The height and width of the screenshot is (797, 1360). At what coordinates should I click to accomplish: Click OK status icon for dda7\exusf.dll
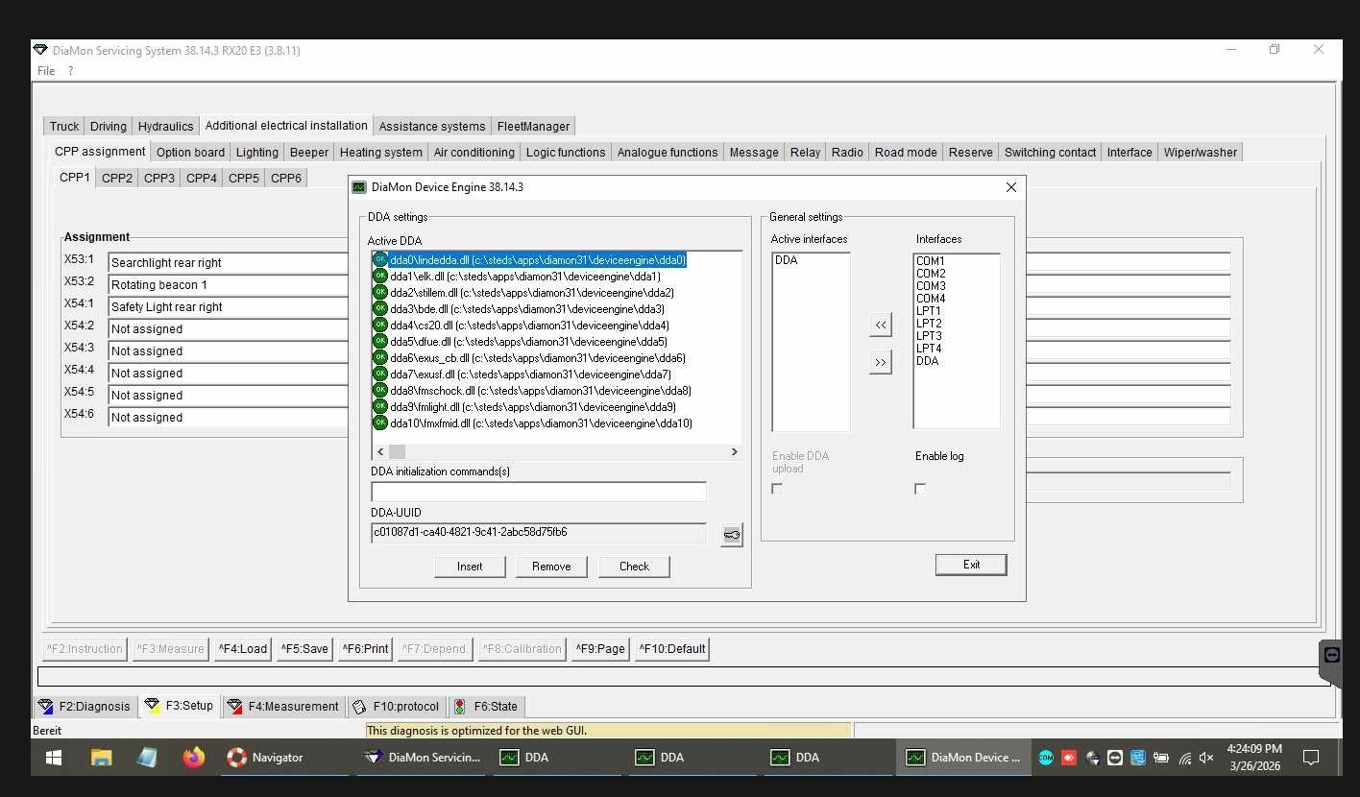(x=380, y=374)
